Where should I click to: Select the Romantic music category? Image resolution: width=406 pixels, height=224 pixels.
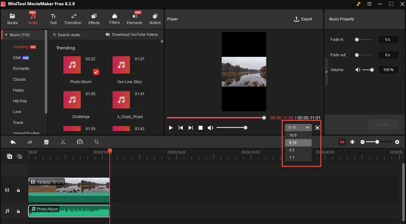click(x=21, y=69)
